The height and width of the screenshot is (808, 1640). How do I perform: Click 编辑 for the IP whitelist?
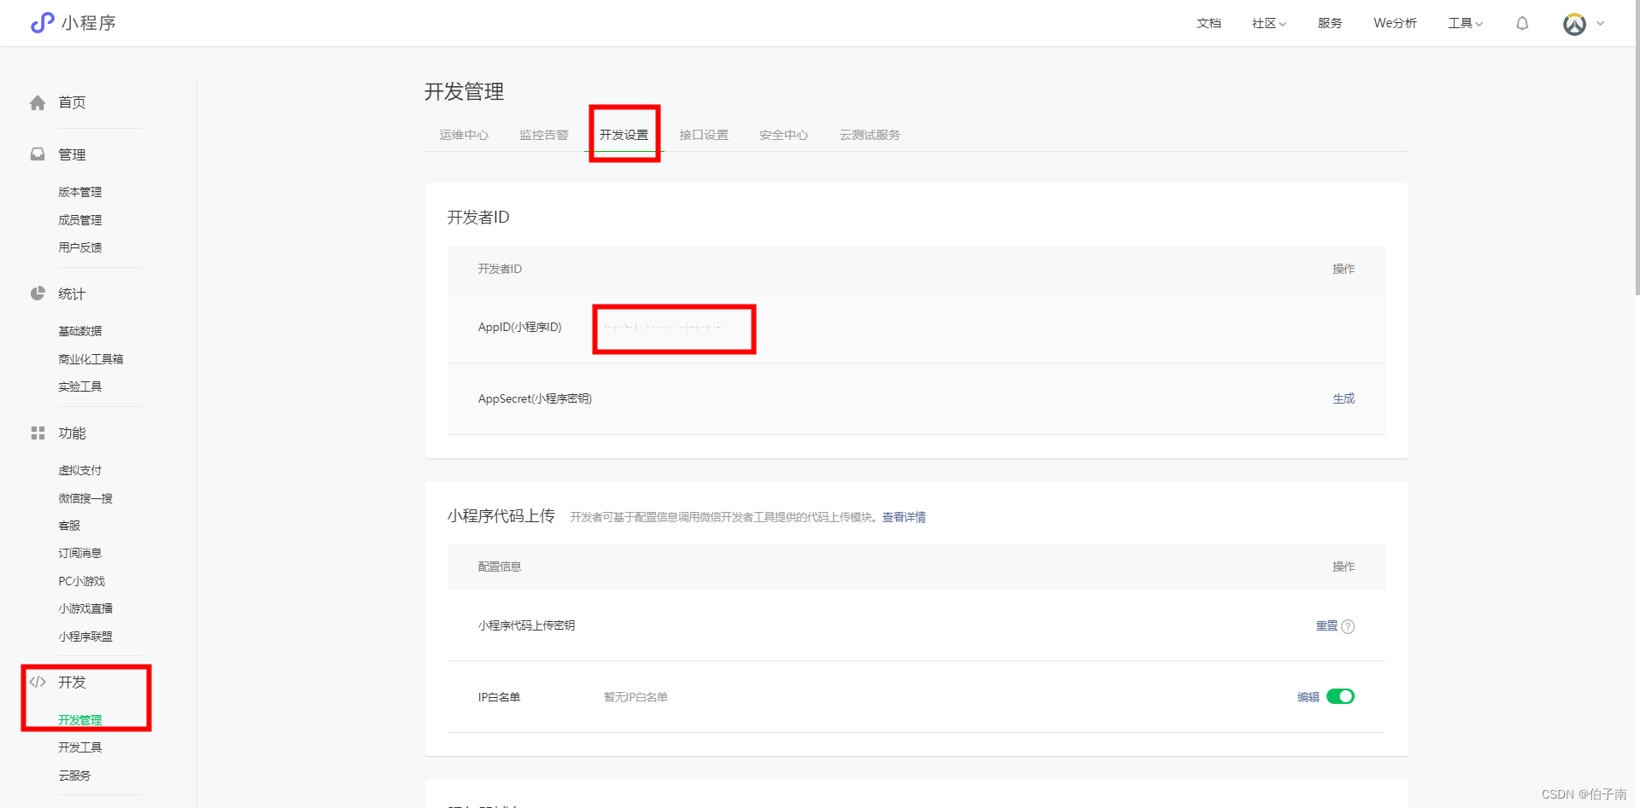(x=1307, y=696)
